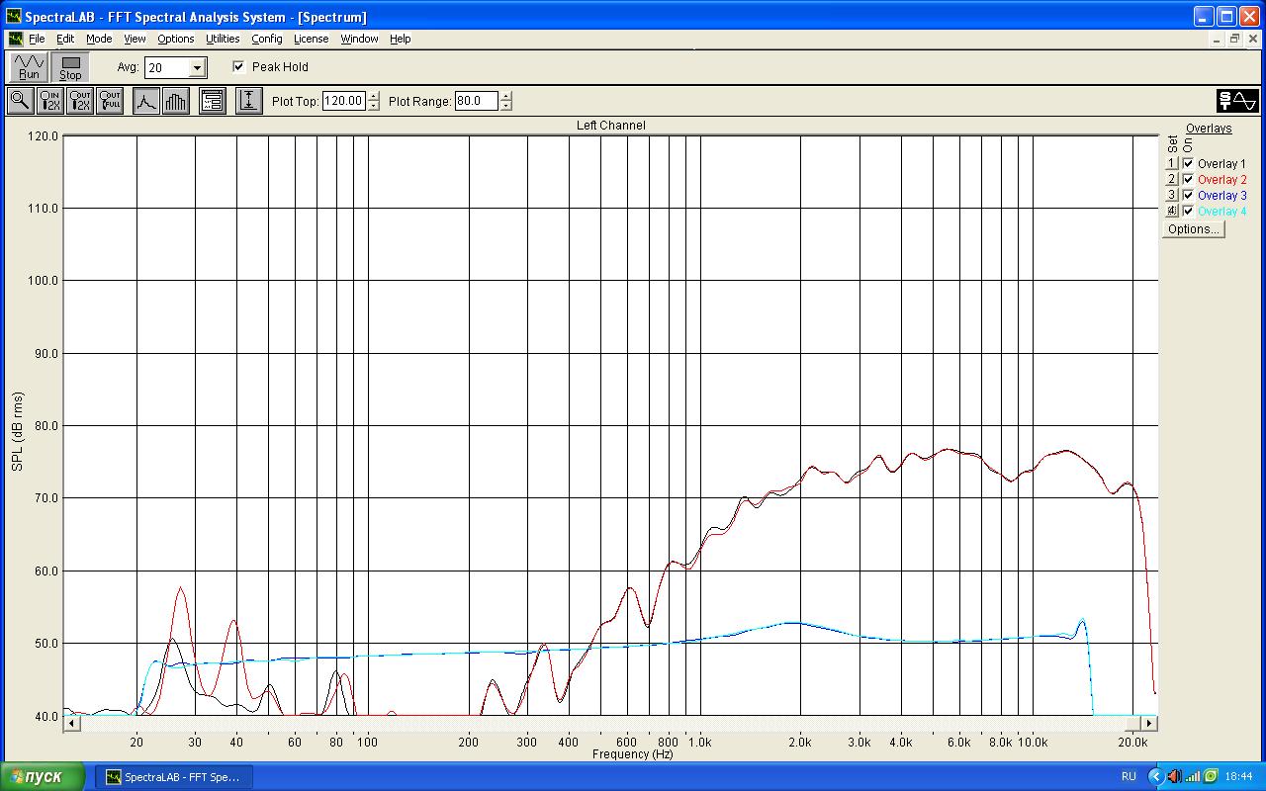The height and width of the screenshot is (791, 1266).
Task: Increase Plot Top with up arrow
Action: click(x=373, y=96)
